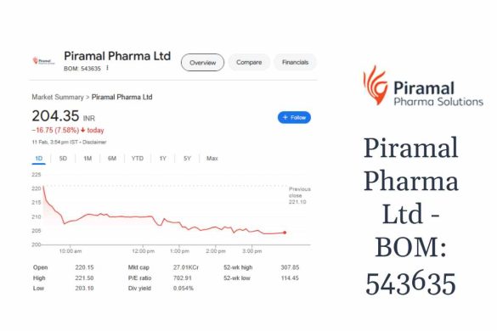This screenshot has width=497, height=331.
Task: Select the 1D chart range
Action: pyautogui.click(x=39, y=159)
